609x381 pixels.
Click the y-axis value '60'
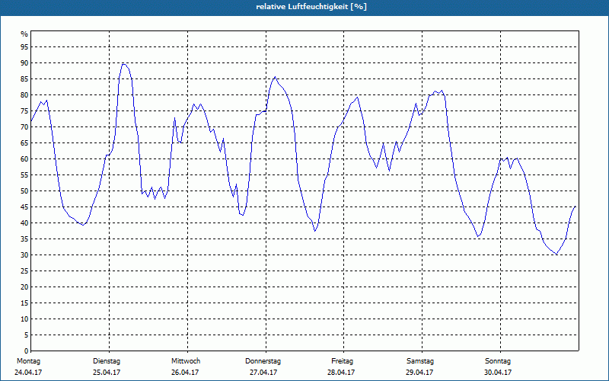(x=24, y=159)
